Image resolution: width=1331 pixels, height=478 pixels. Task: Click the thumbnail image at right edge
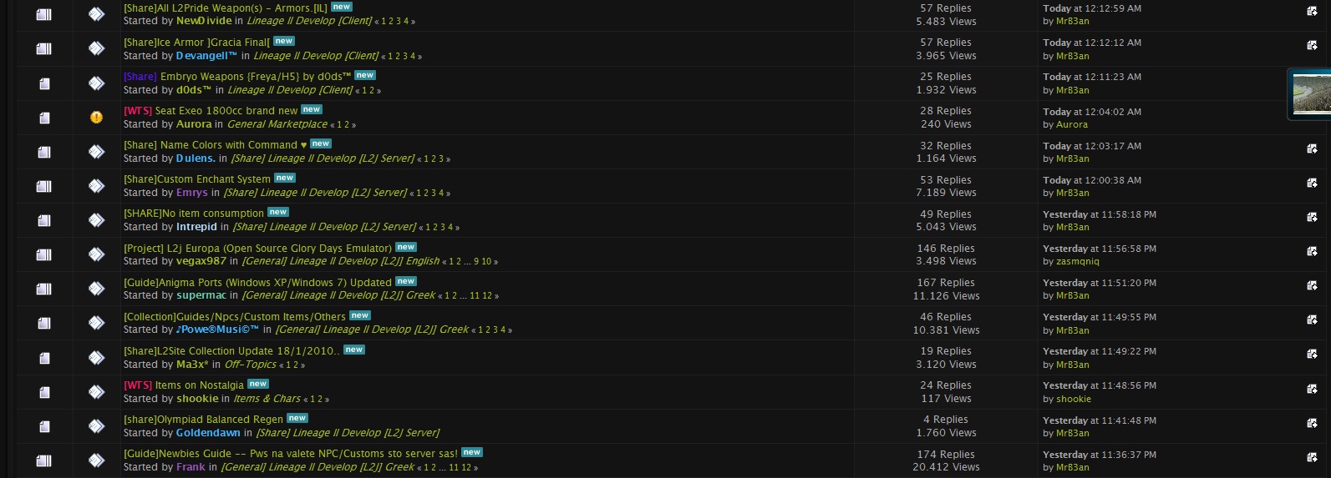pyautogui.click(x=1310, y=93)
